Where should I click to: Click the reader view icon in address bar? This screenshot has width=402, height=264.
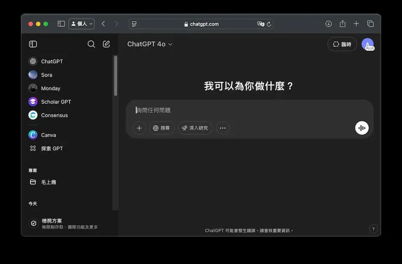pyautogui.click(x=134, y=24)
